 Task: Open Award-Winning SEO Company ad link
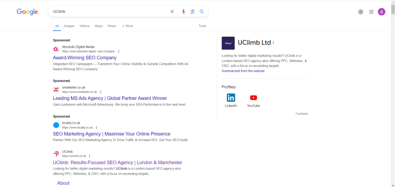pyautogui.click(x=84, y=57)
